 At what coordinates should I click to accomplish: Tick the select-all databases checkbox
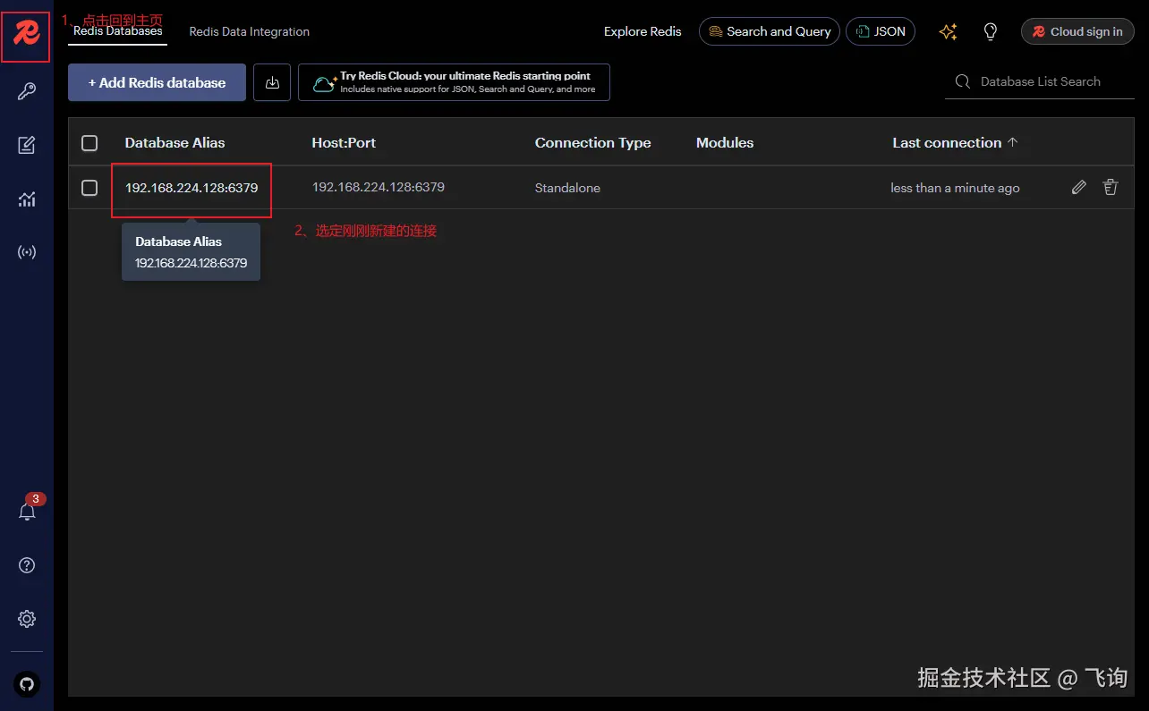coord(89,143)
